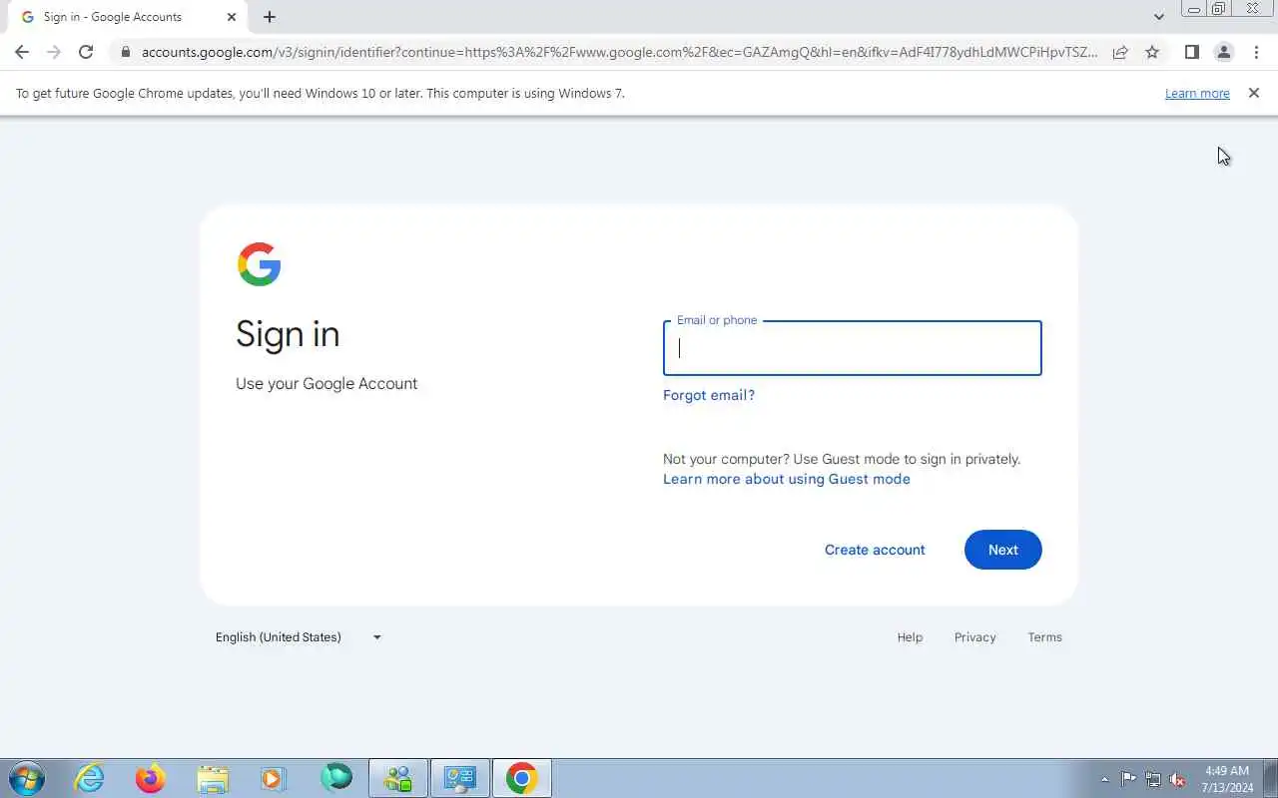Switch to the two-people app on taskbar
This screenshot has width=1278, height=798.
pos(398,778)
